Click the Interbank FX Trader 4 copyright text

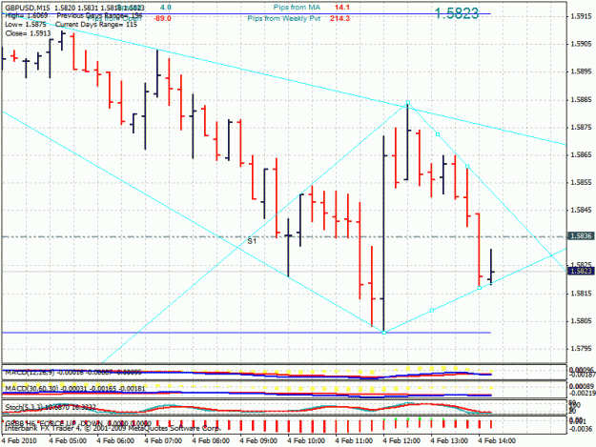[x=113, y=428]
